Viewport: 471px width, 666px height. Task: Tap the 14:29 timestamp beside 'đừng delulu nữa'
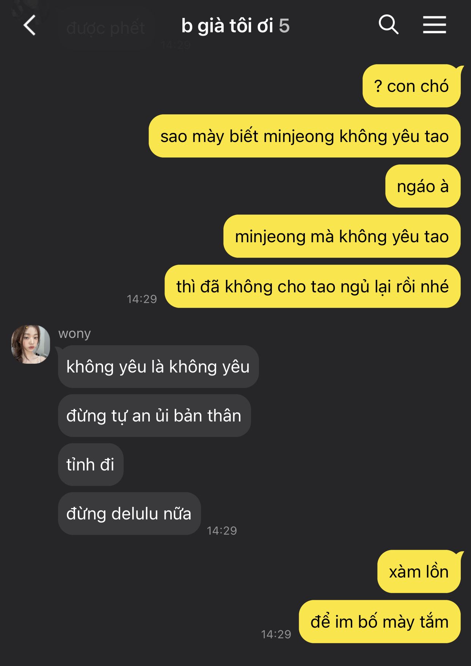click(x=222, y=530)
